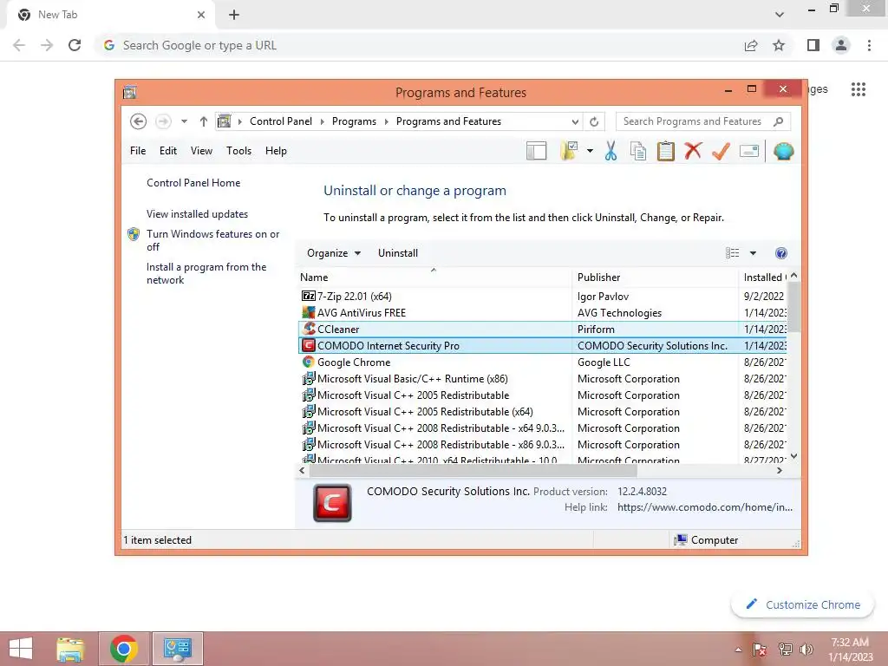
Task: Open the Tools menu
Action: (x=238, y=151)
